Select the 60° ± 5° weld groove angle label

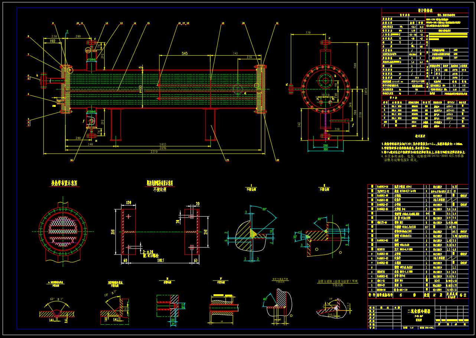56,299
